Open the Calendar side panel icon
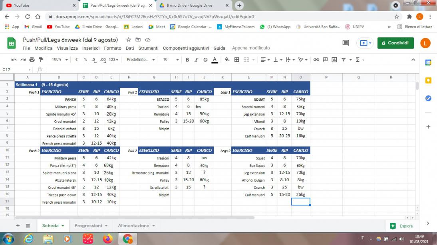Image resolution: width=437 pixels, height=245 pixels. click(x=428, y=63)
